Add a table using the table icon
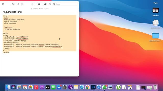163x91 pixels. tap(22, 4)
